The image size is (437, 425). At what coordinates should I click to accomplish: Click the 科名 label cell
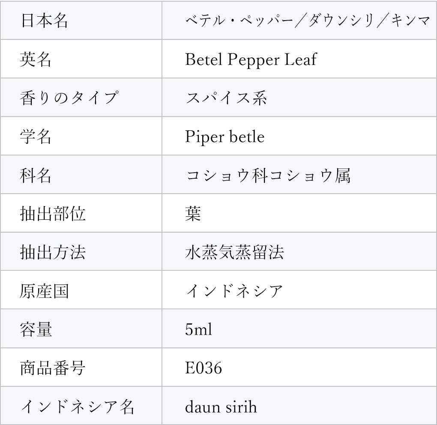click(x=36, y=175)
